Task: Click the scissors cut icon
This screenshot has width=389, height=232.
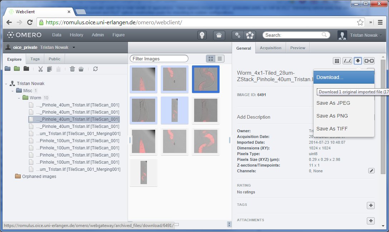Action: pyautogui.click(x=40, y=69)
